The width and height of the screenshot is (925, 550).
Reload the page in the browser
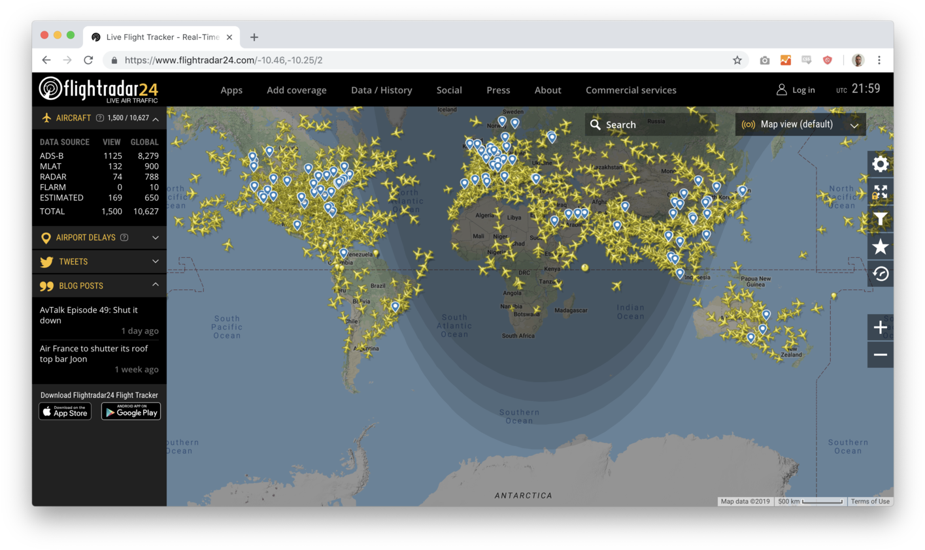tap(88, 60)
